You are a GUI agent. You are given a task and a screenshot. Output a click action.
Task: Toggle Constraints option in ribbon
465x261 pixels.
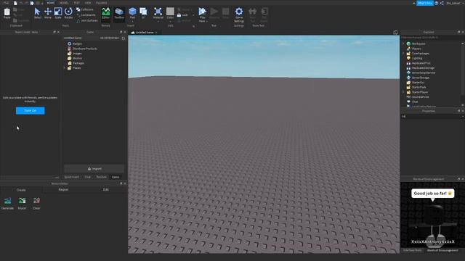click(x=86, y=14)
